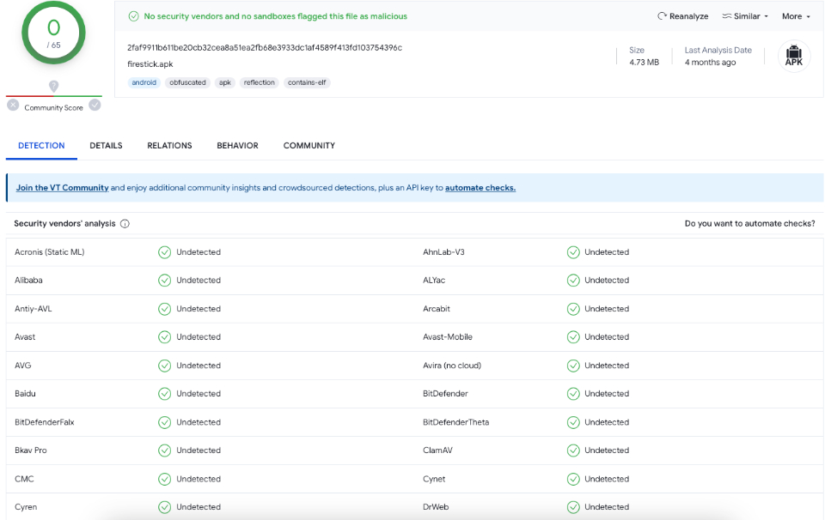Click the apk tag
825x520 pixels.
225,82
